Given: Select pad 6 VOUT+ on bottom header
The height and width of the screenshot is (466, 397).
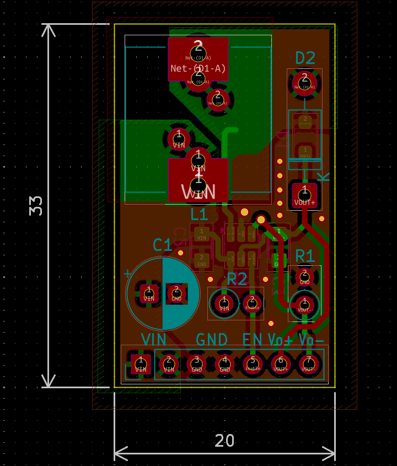Looking at the screenshot, I should (x=281, y=364).
